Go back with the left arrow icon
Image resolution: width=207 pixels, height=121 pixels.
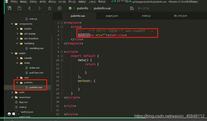click(29, 8)
